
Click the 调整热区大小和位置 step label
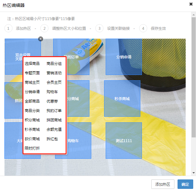point(69,29)
